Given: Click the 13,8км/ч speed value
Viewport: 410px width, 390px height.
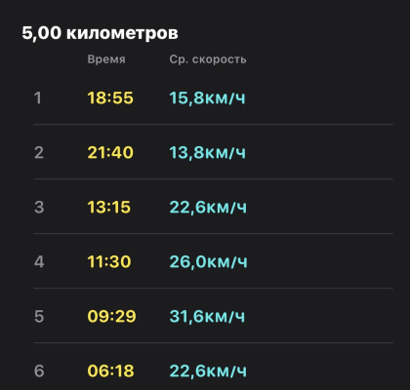Looking at the screenshot, I should (207, 152).
